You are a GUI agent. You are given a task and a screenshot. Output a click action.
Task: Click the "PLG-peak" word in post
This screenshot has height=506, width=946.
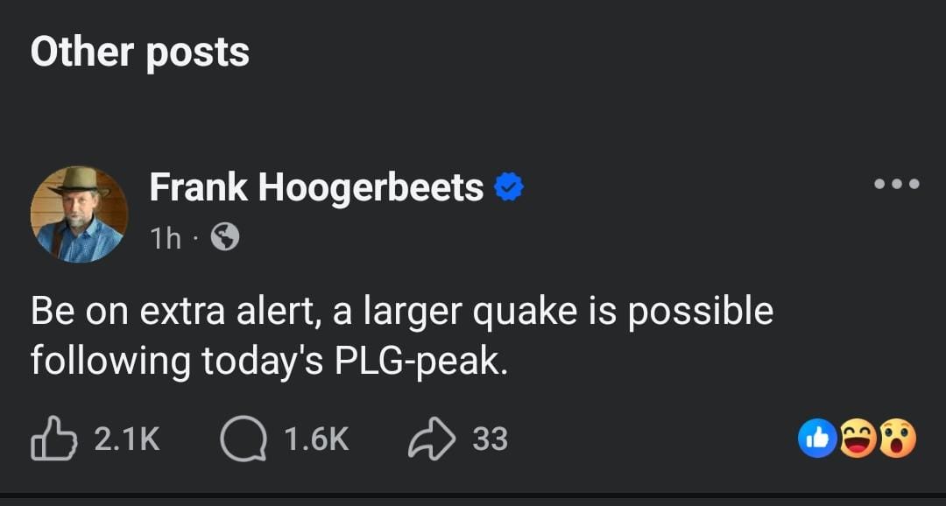420,360
